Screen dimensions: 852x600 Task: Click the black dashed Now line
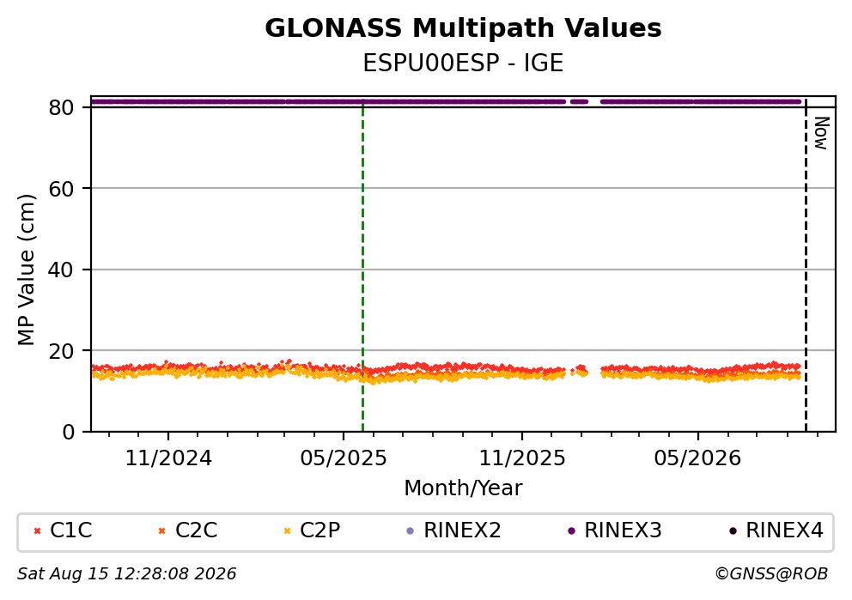tap(806, 266)
